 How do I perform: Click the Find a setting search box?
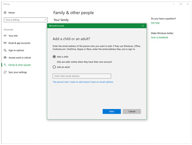[26, 20]
